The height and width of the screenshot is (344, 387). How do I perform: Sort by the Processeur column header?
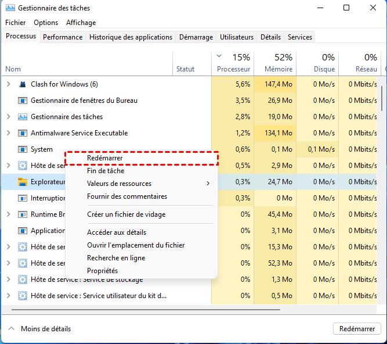coord(233,64)
